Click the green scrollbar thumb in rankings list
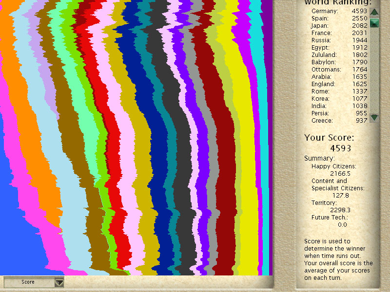The width and height of the screenshot is (390, 292). tap(374, 23)
